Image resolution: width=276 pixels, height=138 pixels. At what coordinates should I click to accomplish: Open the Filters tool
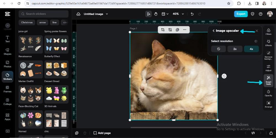269,32
